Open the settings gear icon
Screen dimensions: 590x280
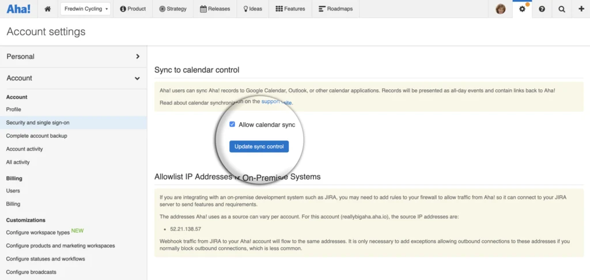tap(522, 9)
